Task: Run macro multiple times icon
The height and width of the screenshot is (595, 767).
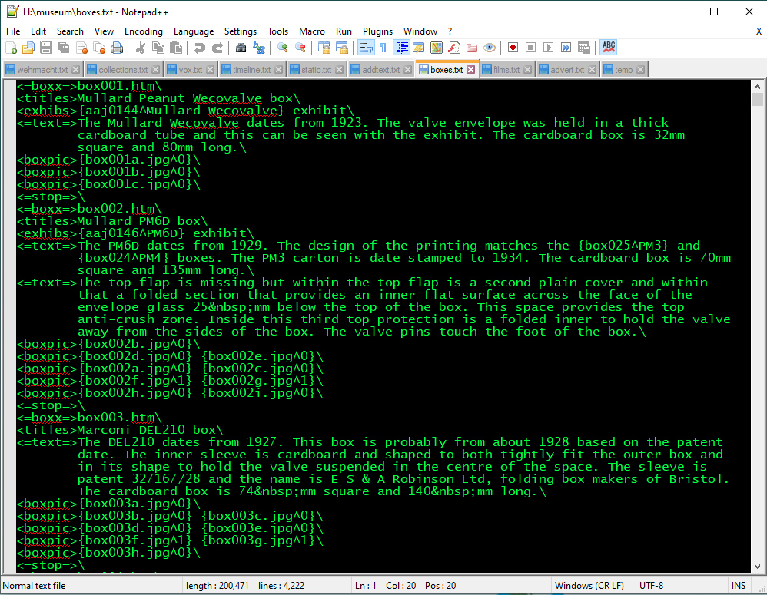Action: [566, 48]
